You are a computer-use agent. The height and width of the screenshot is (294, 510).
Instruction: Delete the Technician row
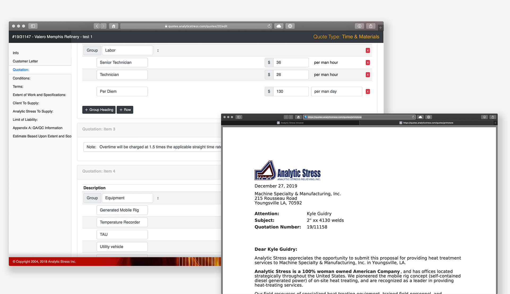point(368,75)
